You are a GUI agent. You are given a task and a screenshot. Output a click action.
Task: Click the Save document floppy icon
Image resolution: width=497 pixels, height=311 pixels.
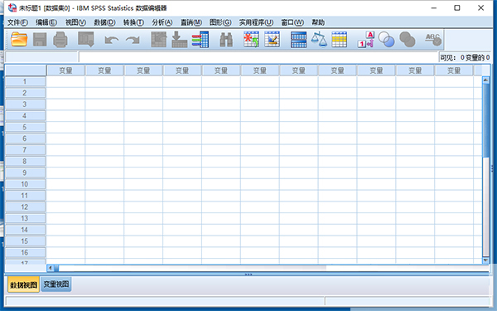(x=40, y=40)
